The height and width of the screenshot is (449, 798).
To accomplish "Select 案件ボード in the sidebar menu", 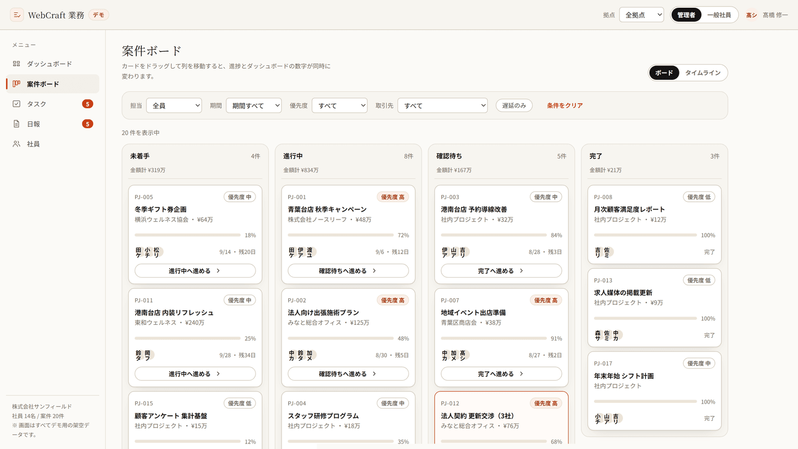I will tap(53, 84).
